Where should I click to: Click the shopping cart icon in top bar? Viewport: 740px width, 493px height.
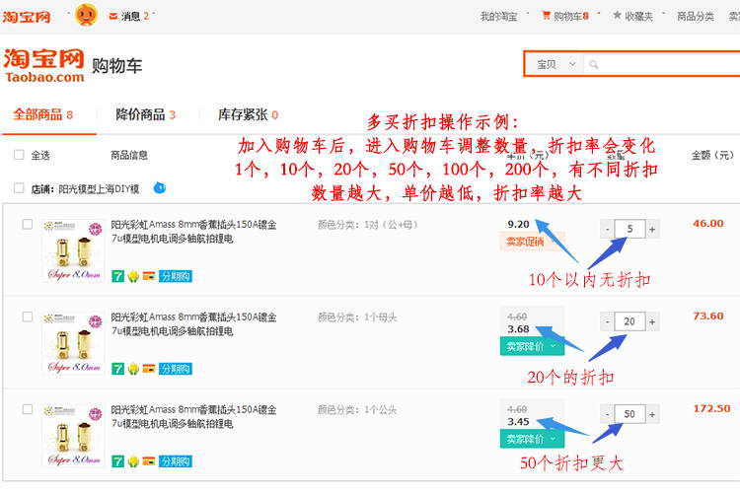pos(546,16)
